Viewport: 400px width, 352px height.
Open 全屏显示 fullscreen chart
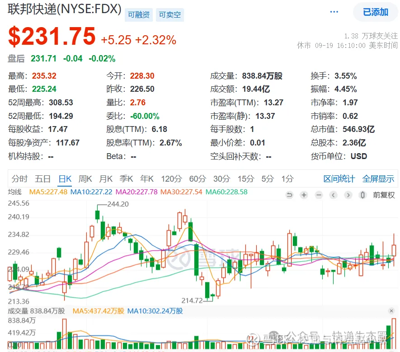point(378,179)
